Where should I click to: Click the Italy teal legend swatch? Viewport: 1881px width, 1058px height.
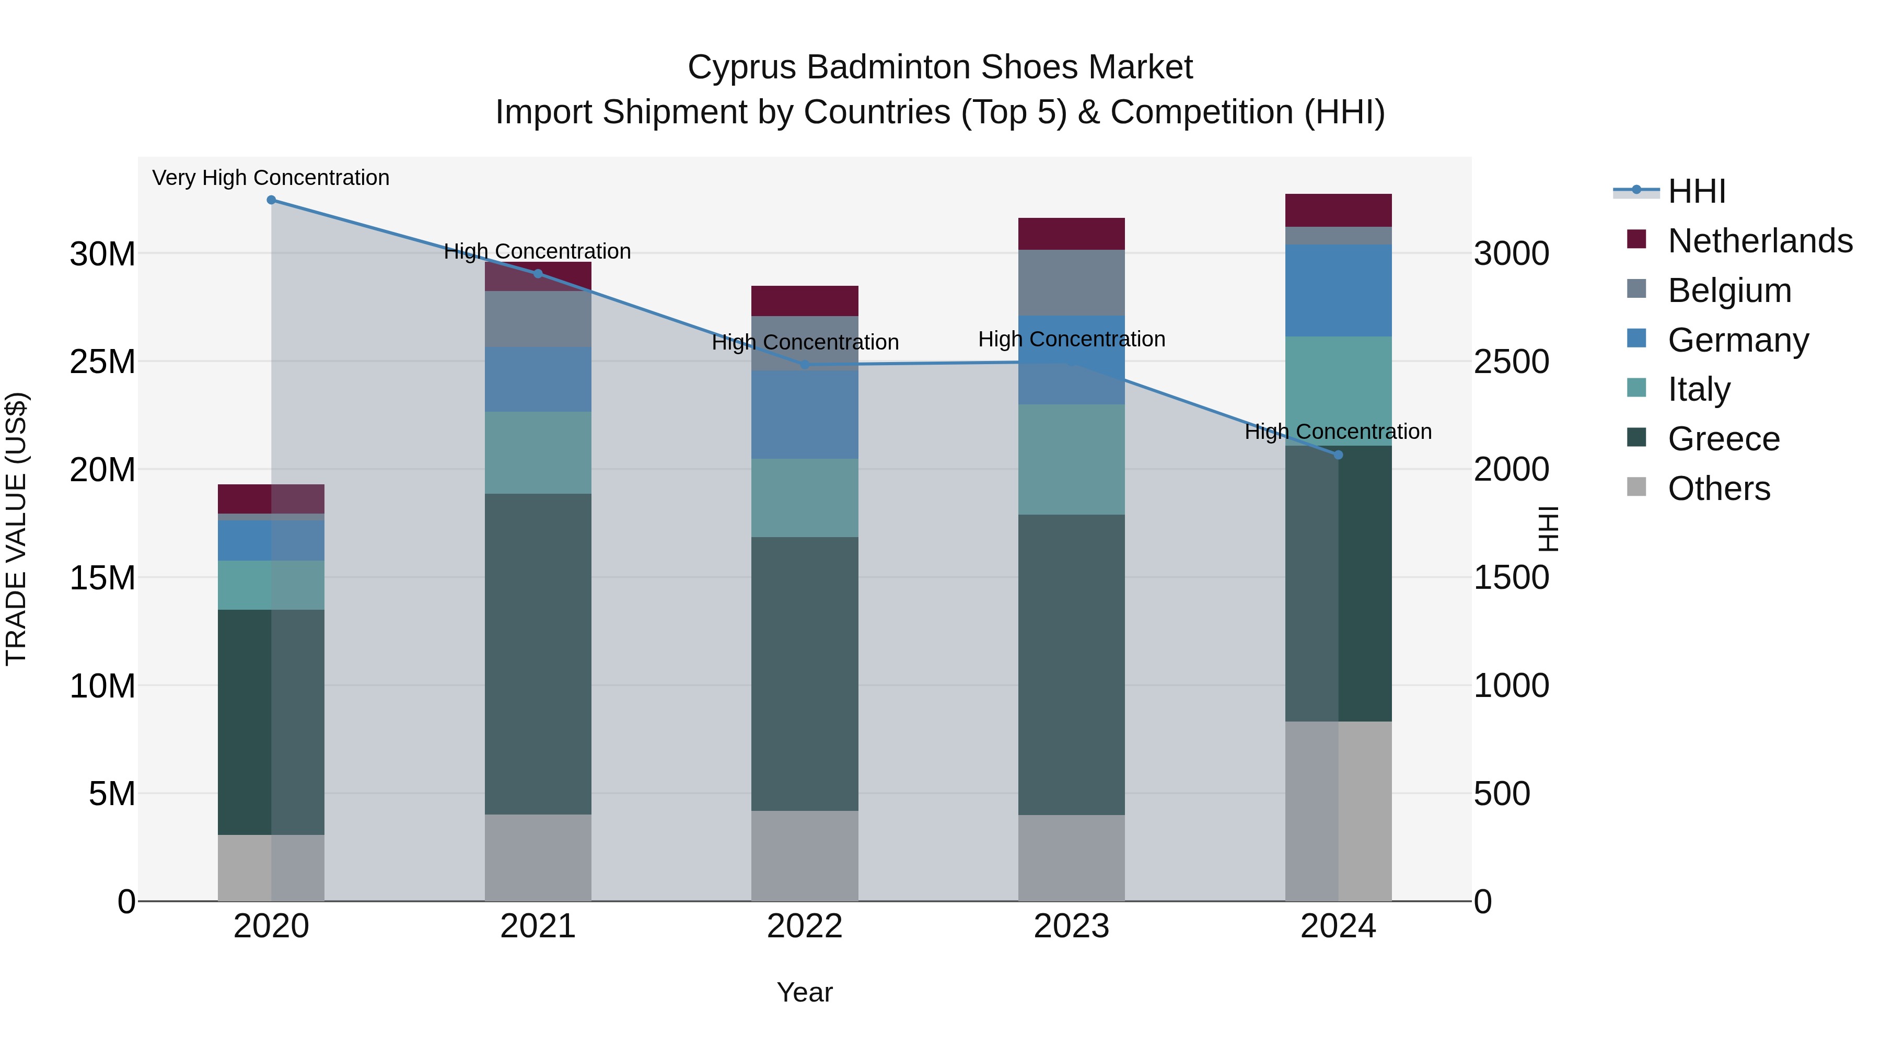pos(1636,388)
